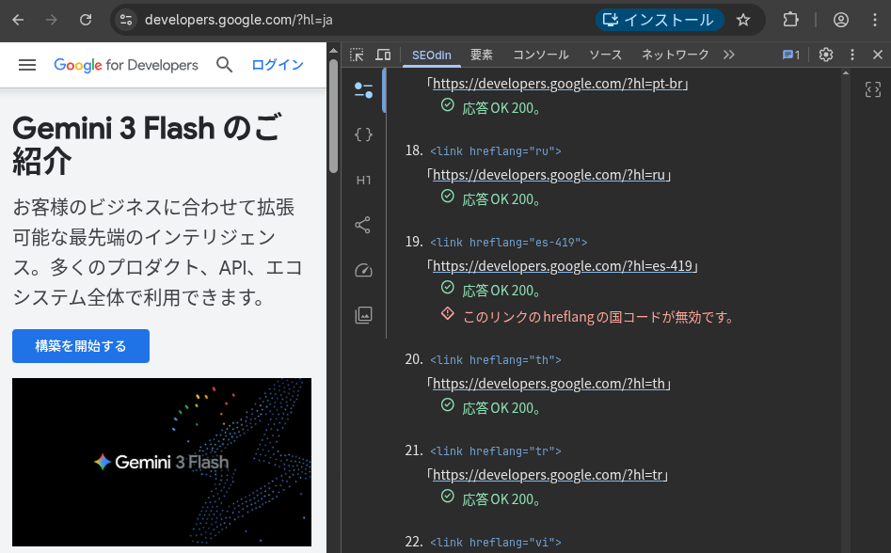Toggle the device toolbar icon
This screenshot has height=553, width=891.
click(383, 55)
